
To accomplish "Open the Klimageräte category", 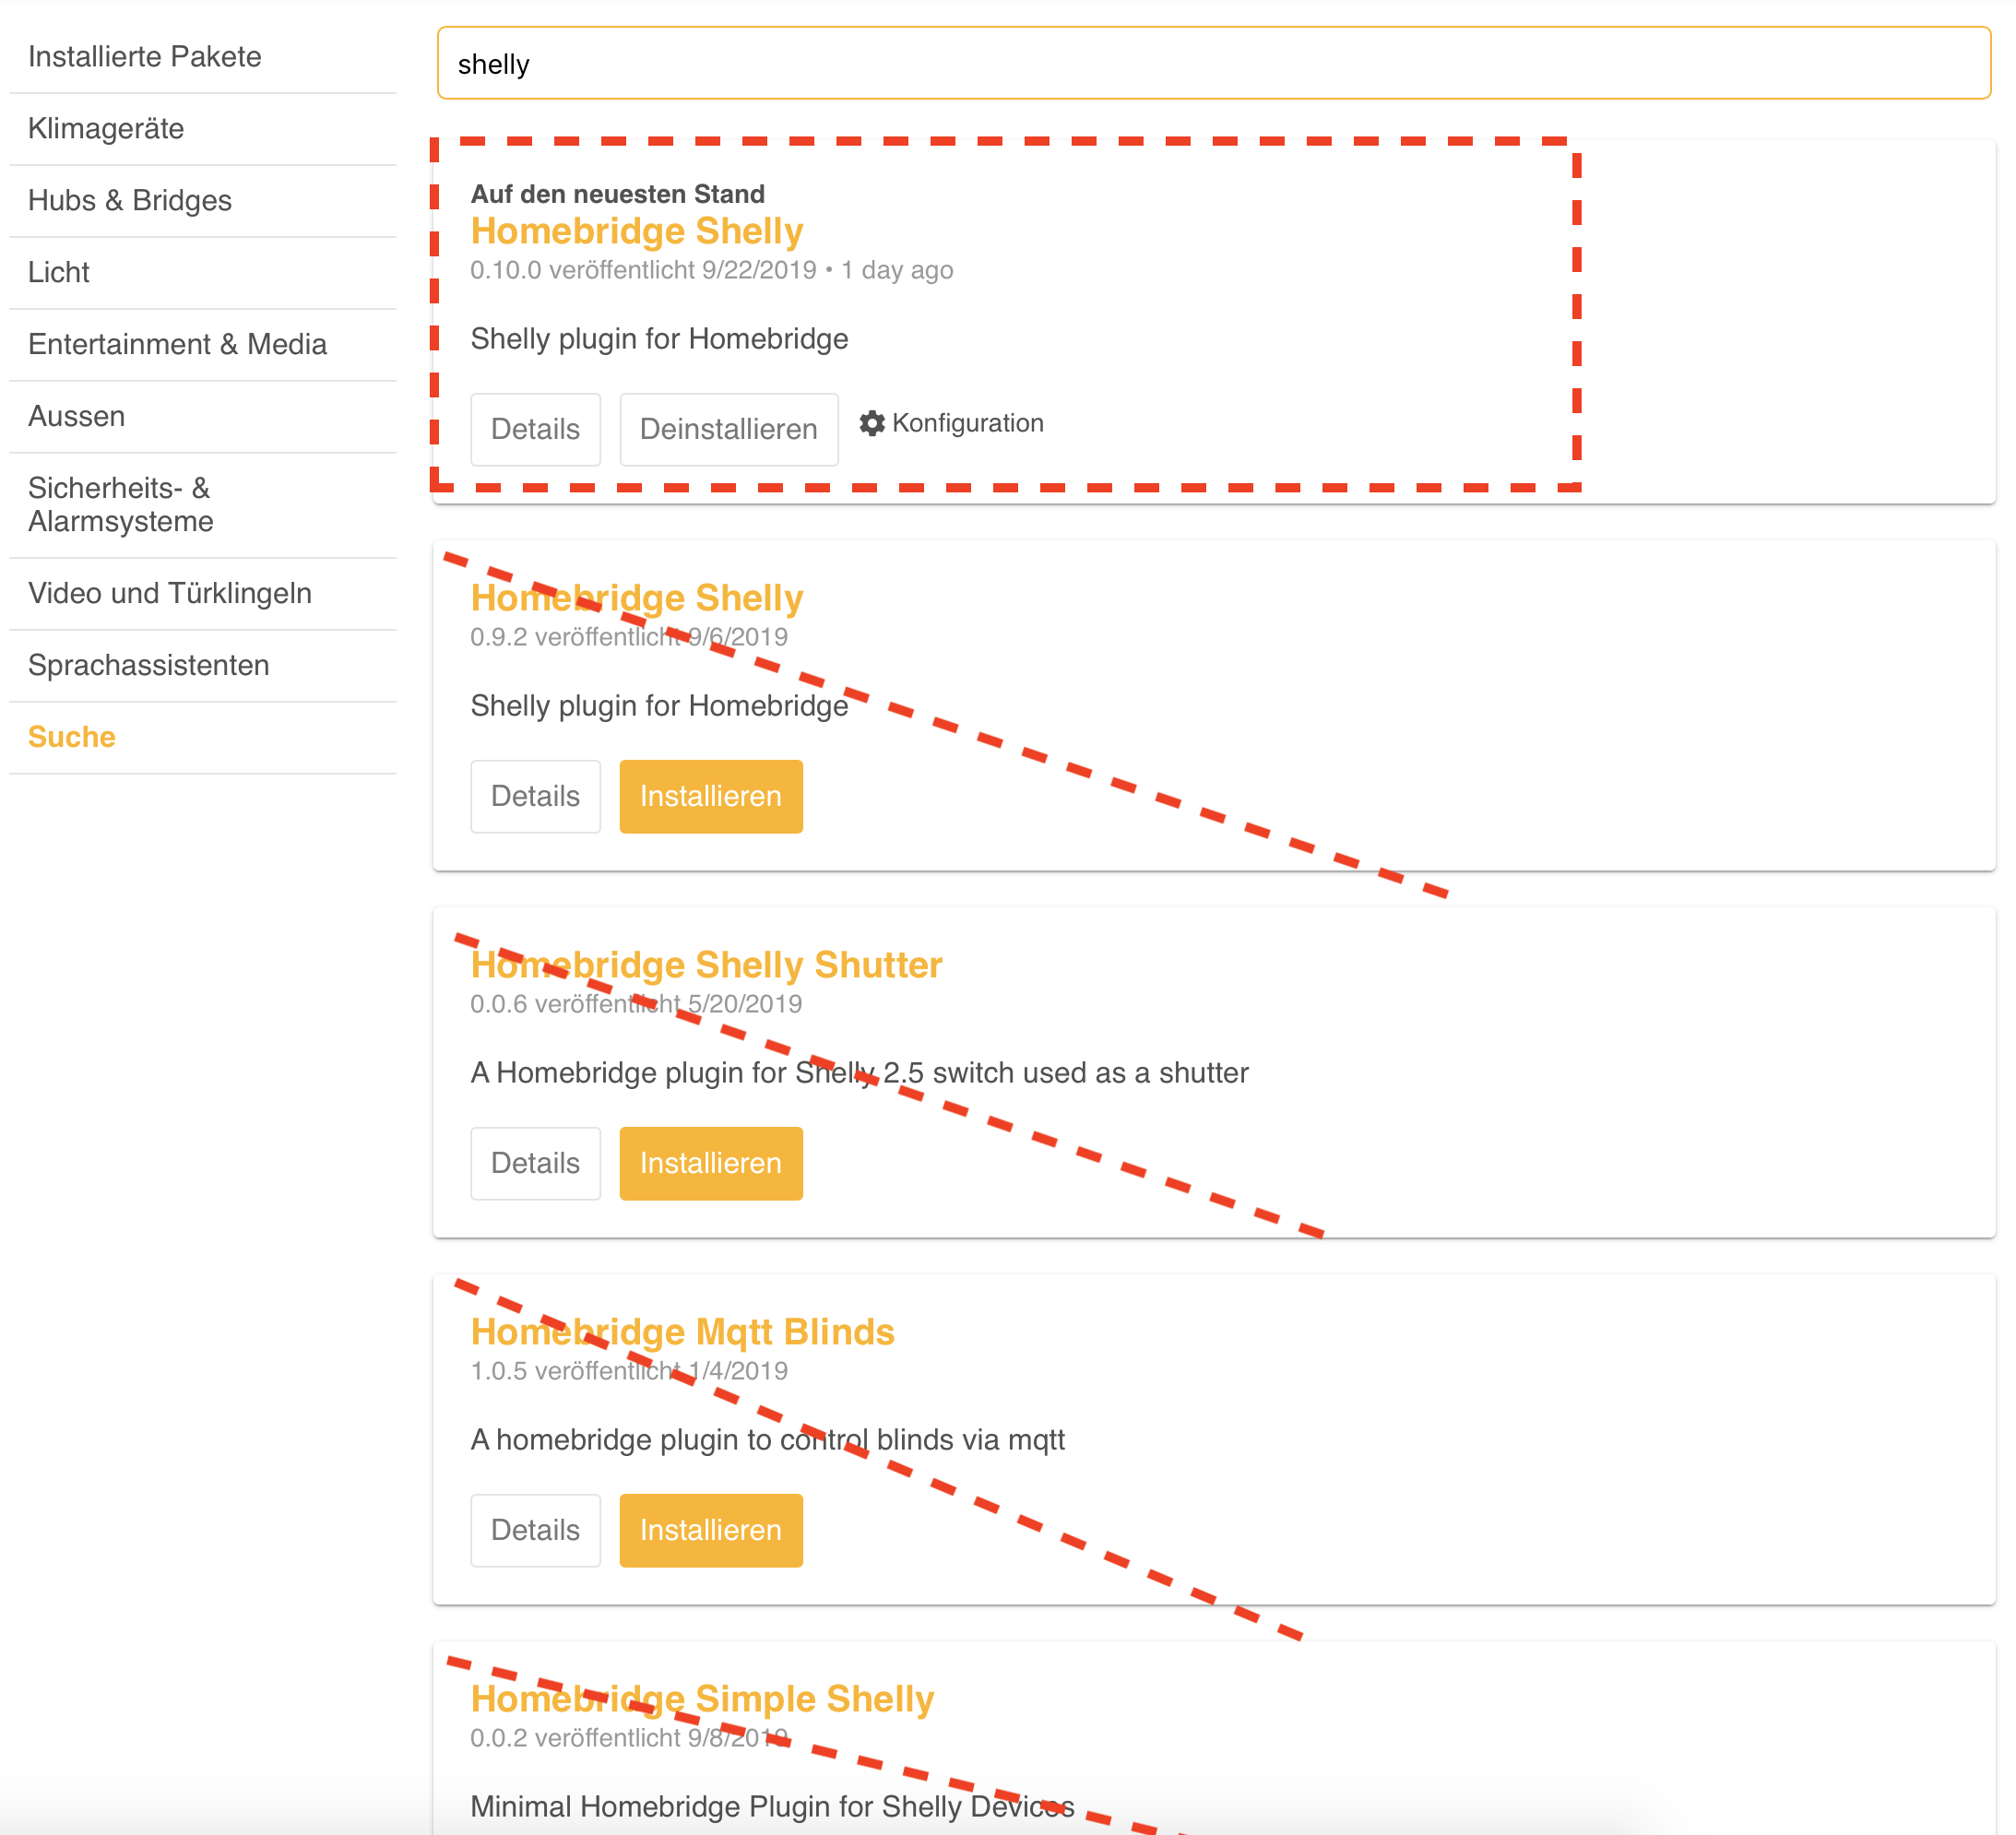I will pos(106,128).
